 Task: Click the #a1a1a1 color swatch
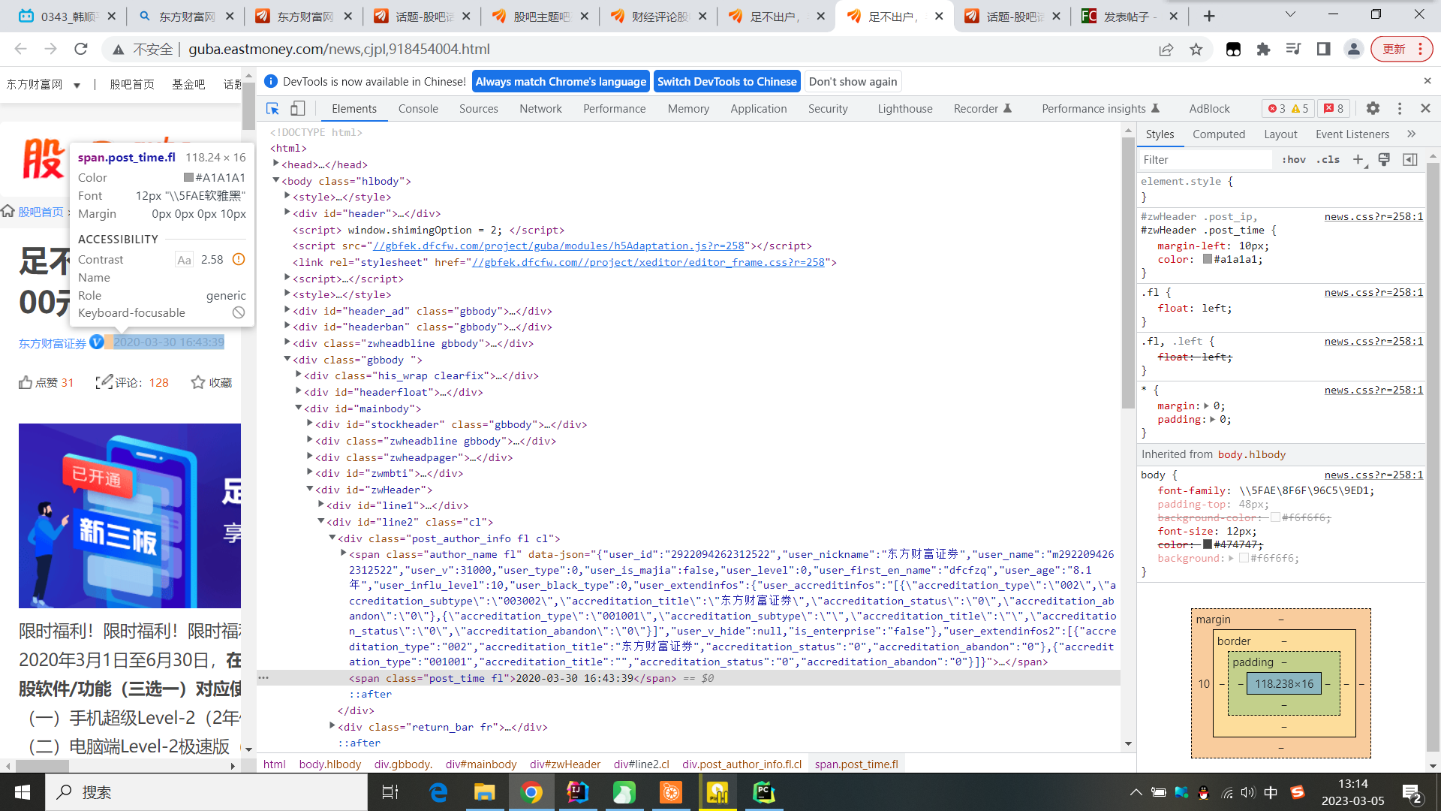point(1208,259)
